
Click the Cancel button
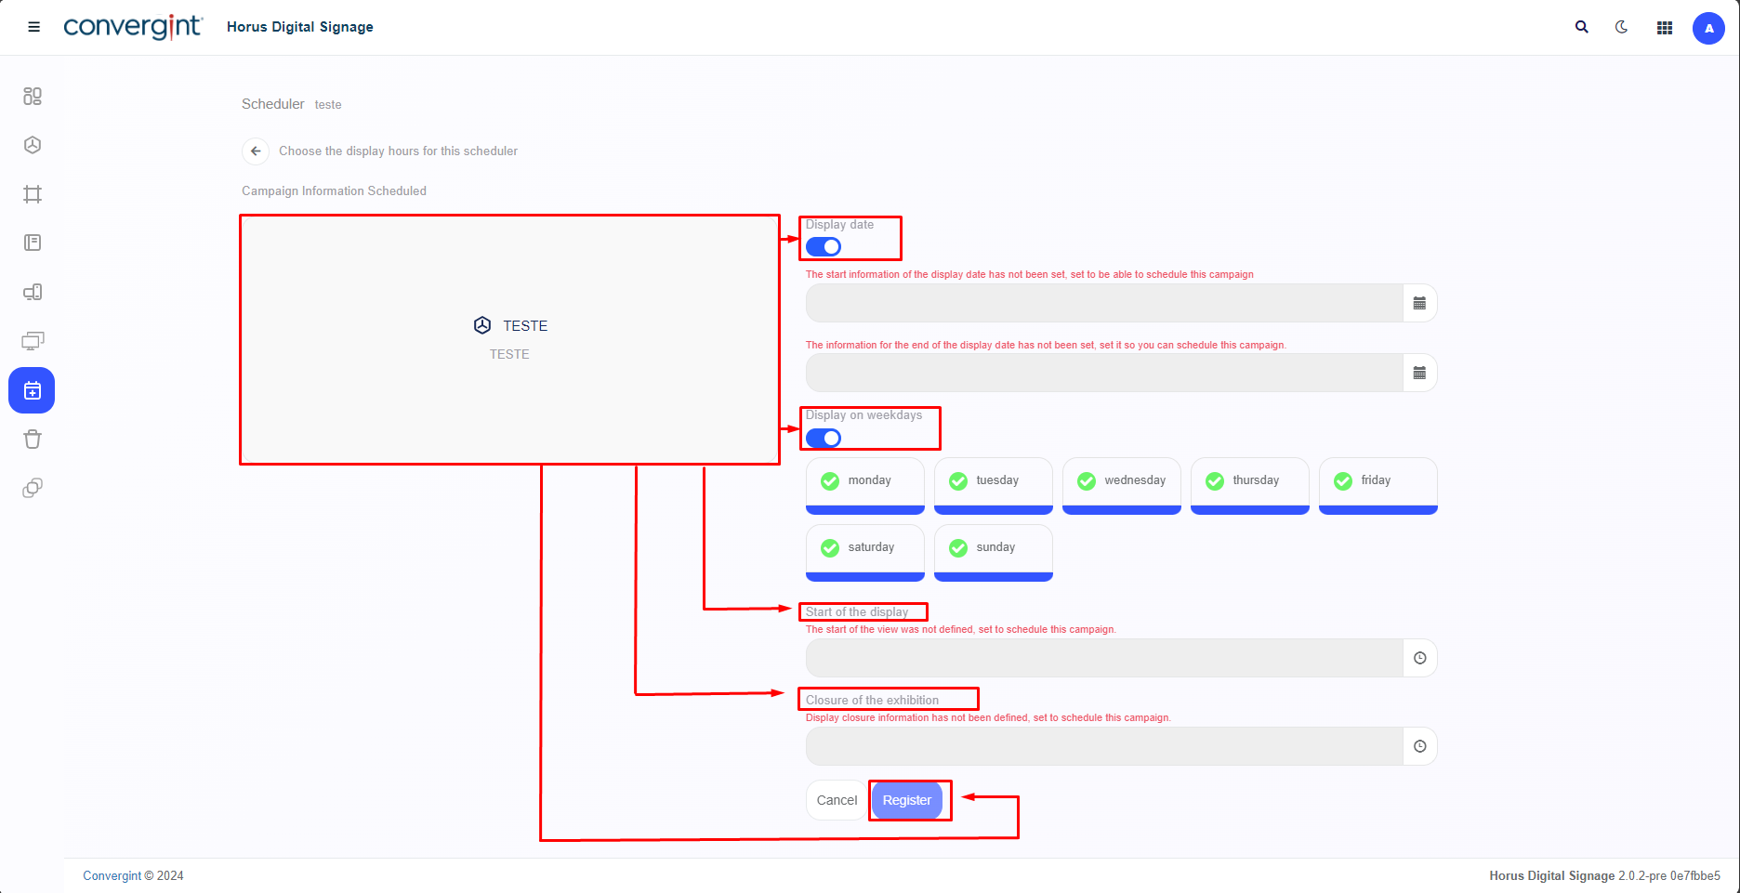pos(837,800)
